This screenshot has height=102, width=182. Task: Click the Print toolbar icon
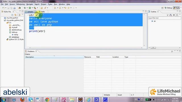pos(15,8)
